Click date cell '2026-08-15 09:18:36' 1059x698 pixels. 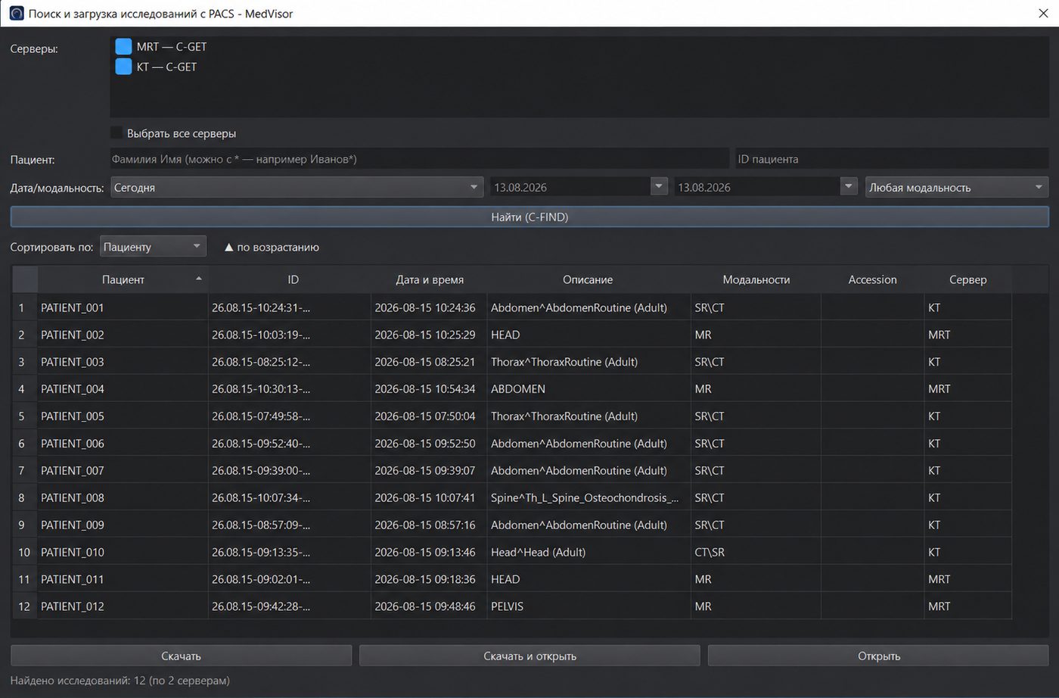(x=429, y=579)
